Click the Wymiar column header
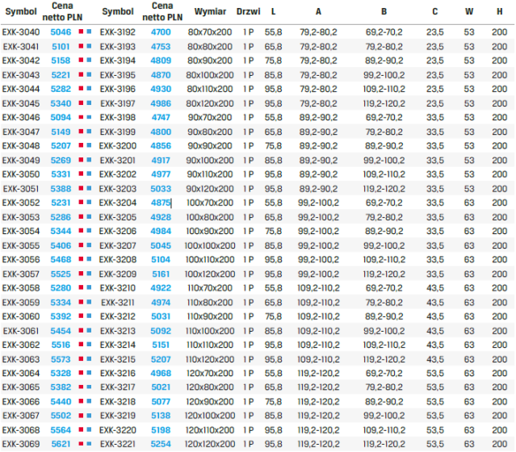516x452 pixels. [210, 11]
